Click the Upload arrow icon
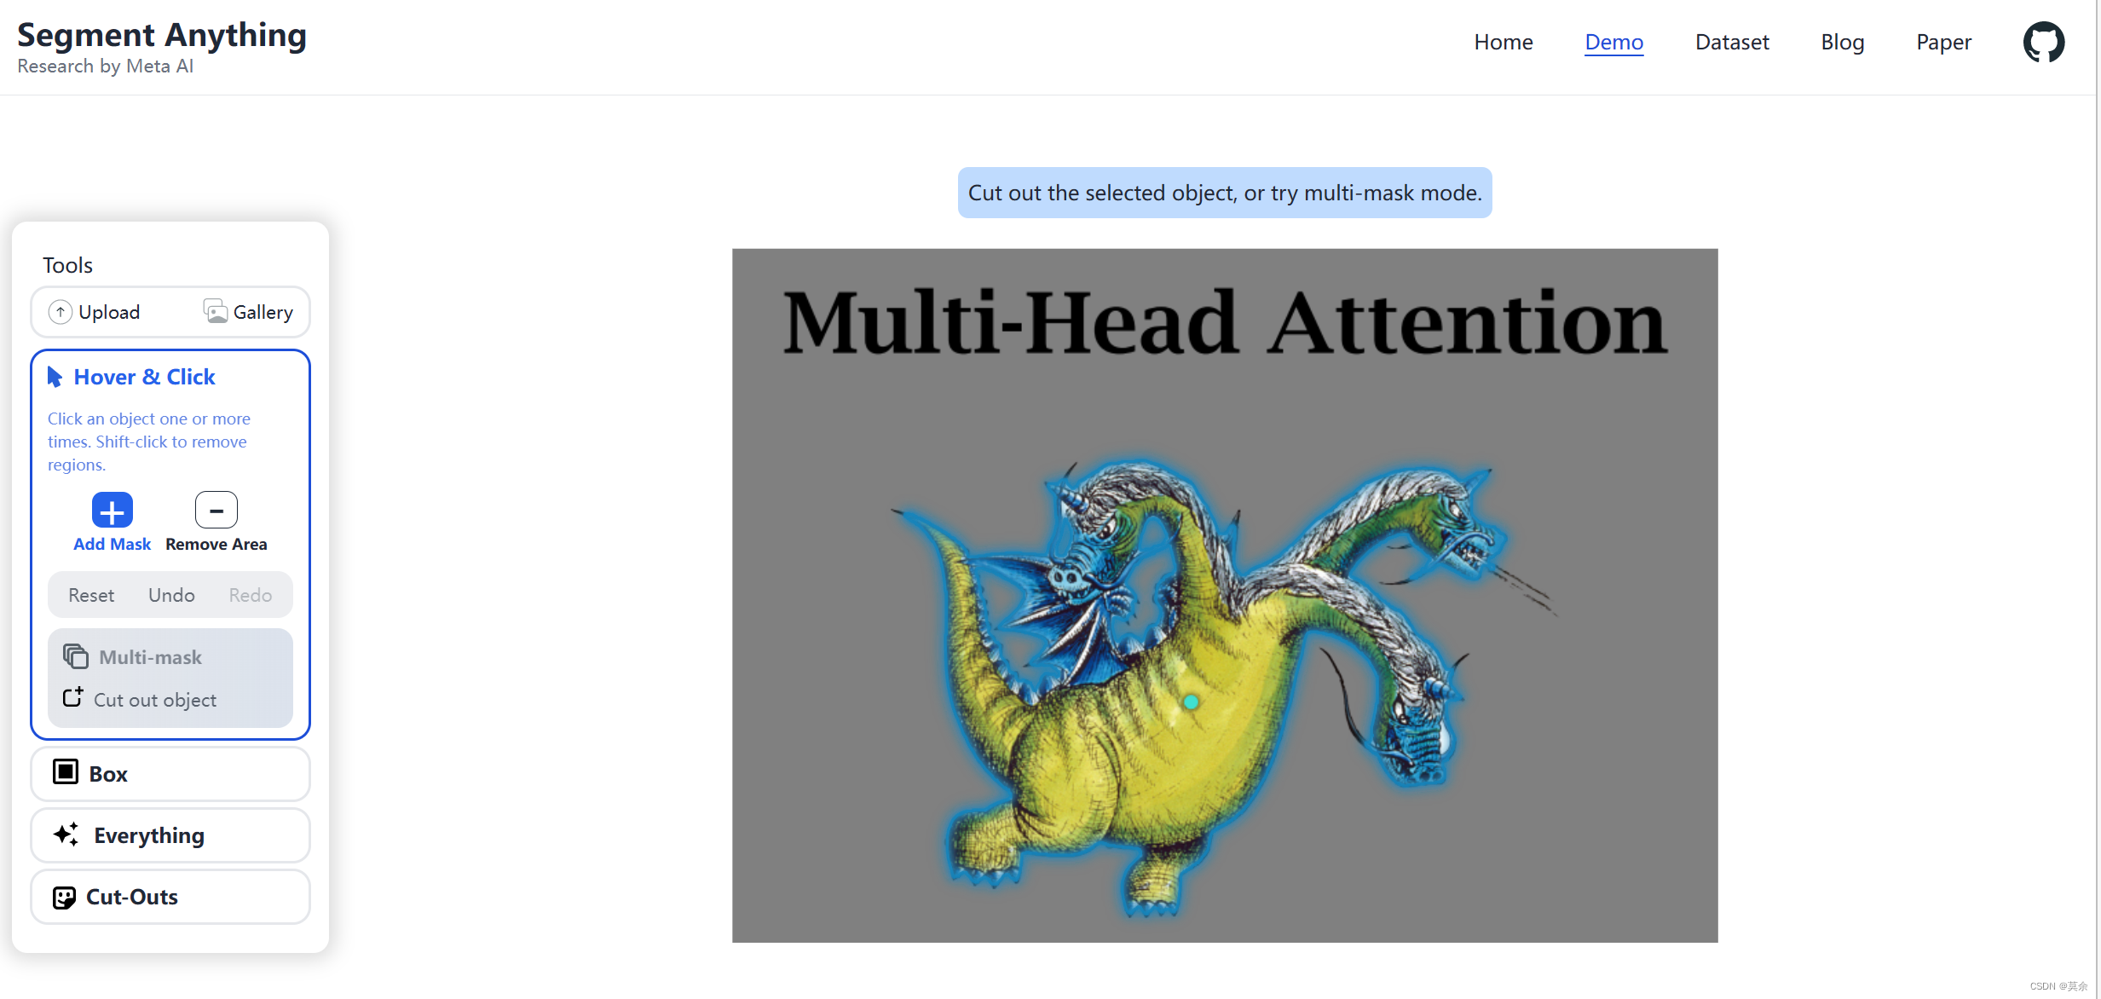 (60, 312)
